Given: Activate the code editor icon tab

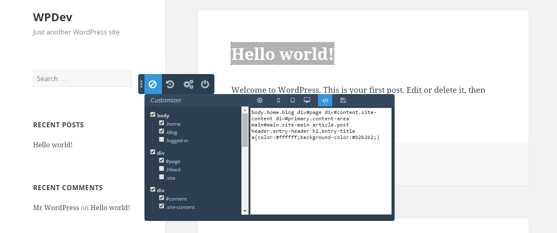Looking at the screenshot, I should pyautogui.click(x=325, y=100).
